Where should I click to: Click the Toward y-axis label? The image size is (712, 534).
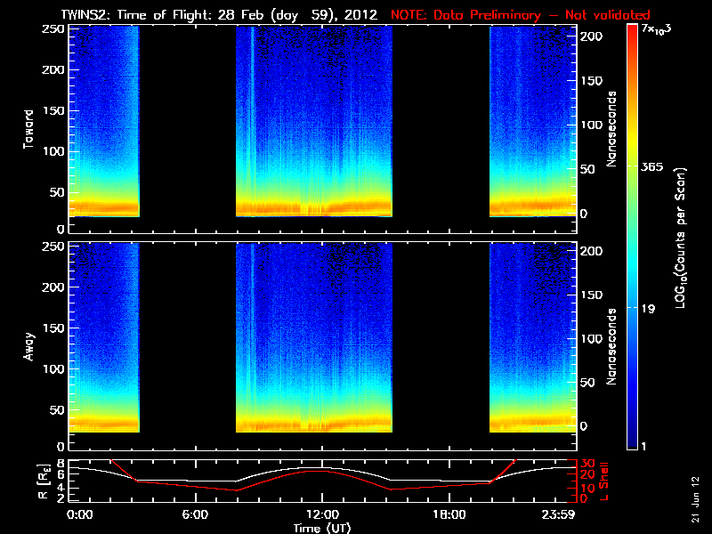[x=29, y=126]
